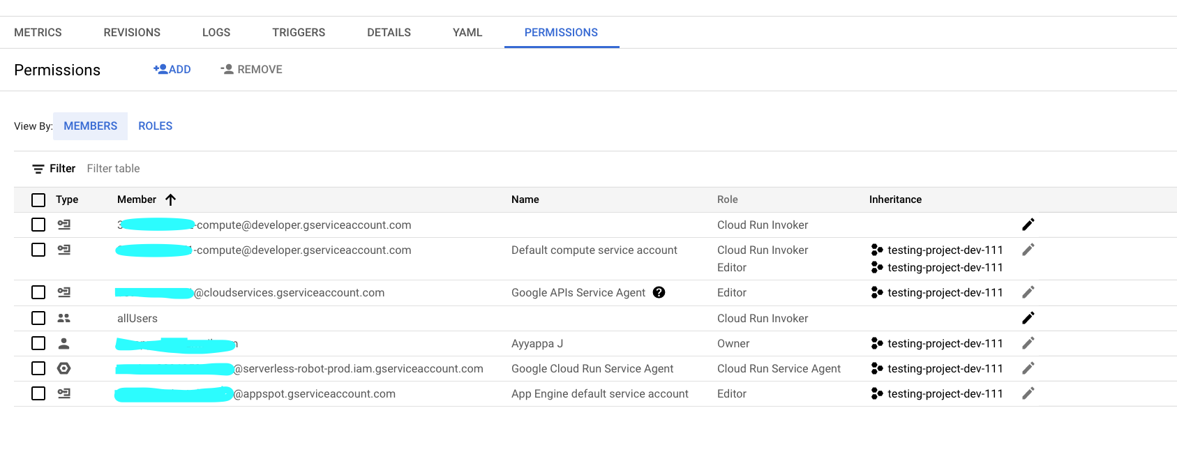
Task: Edit the Default compute service account row
Action: click(1028, 250)
